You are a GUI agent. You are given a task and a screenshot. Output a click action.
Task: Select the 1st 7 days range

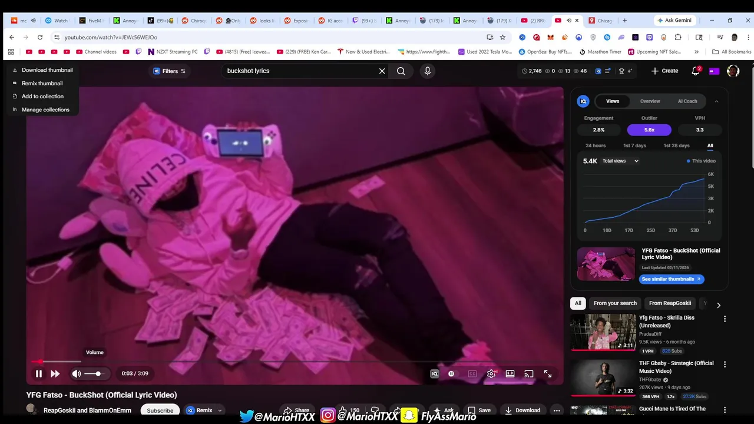tap(634, 145)
